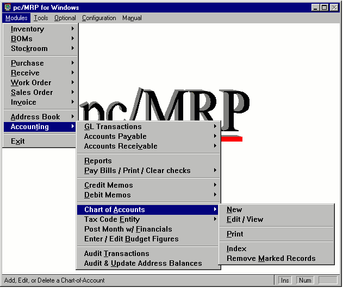Select Index in Chart of Accounts submenu
Image resolution: width=343 pixels, height=288 pixels.
277,249
